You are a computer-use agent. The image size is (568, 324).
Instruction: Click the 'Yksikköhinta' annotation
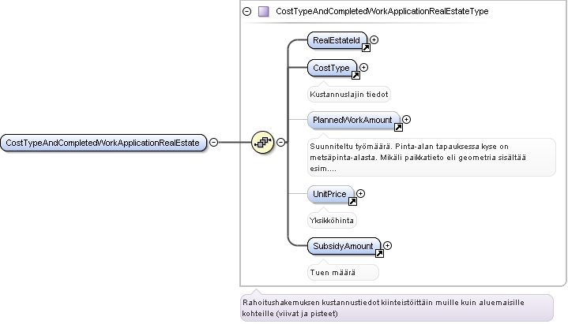click(332, 221)
